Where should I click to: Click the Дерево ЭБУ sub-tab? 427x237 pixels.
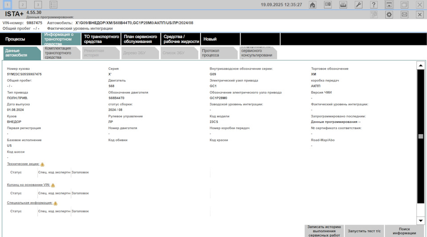140,53
